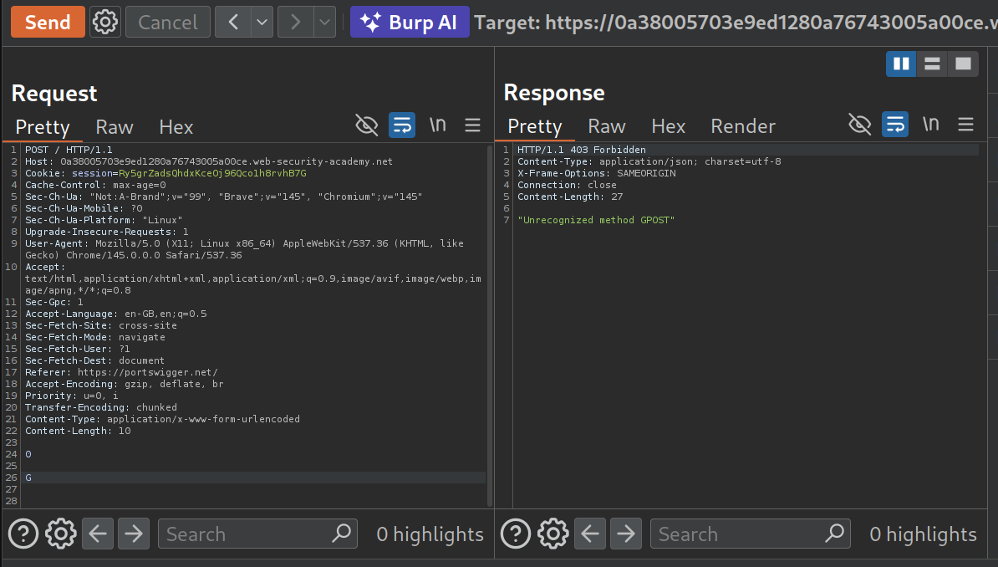Toggle hidden-content eye icon in Request panel
Image resolution: width=998 pixels, height=567 pixels.
(367, 125)
